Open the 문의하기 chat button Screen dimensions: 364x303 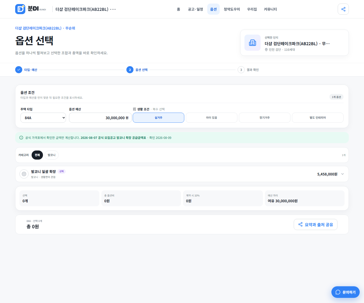346,292
